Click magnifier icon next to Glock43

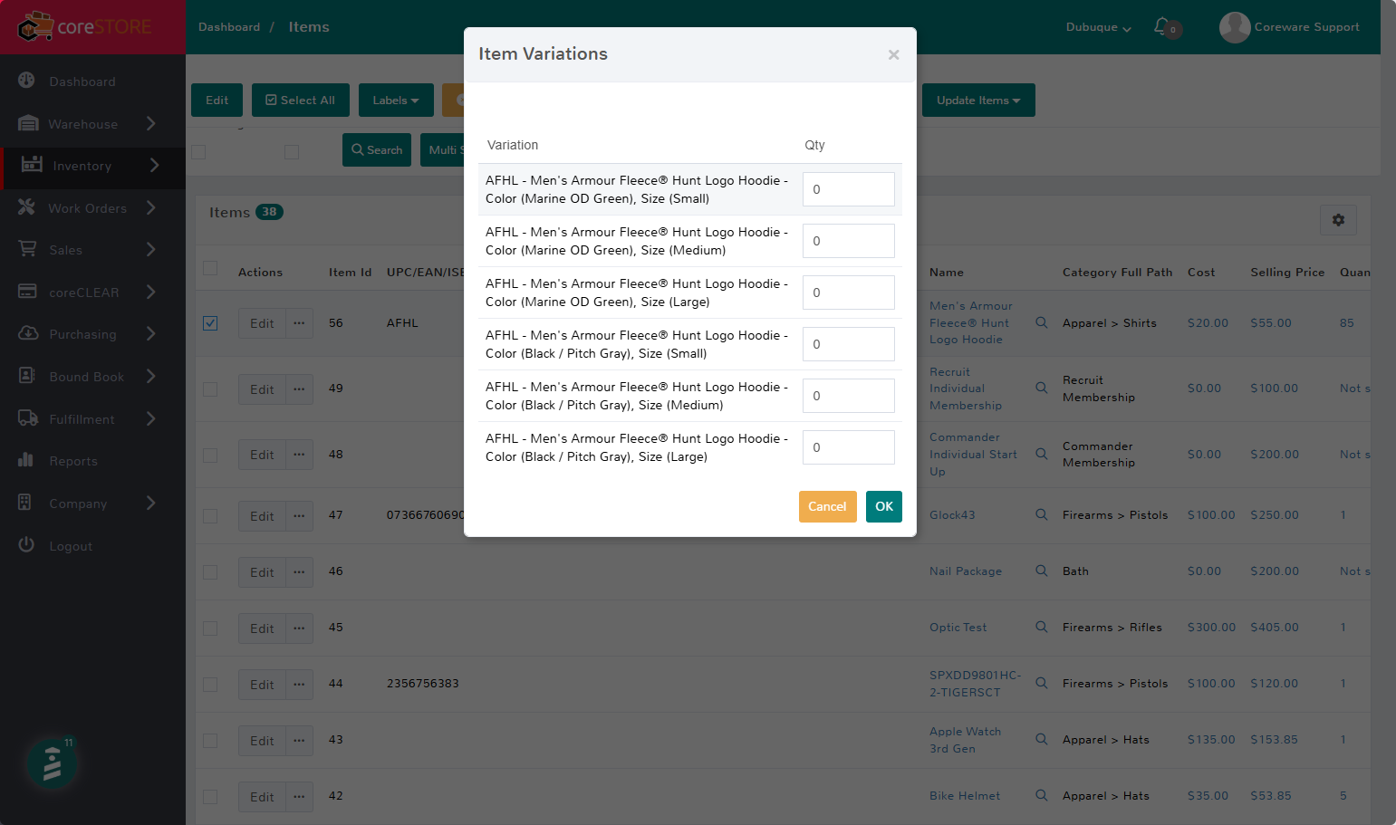coord(1042,514)
